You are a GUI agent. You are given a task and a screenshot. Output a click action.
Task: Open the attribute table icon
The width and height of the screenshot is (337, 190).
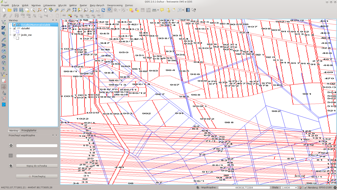tap(143, 10)
